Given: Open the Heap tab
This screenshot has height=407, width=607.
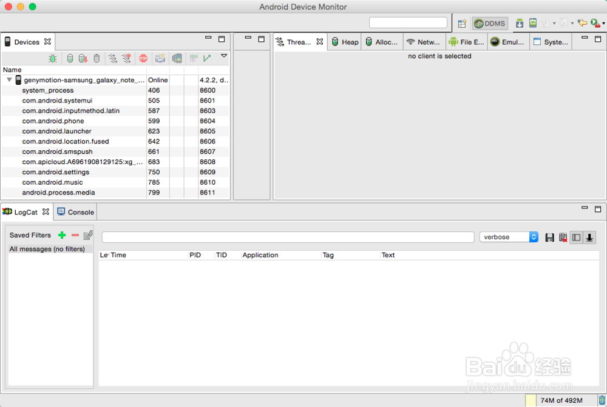Looking at the screenshot, I should 345,42.
